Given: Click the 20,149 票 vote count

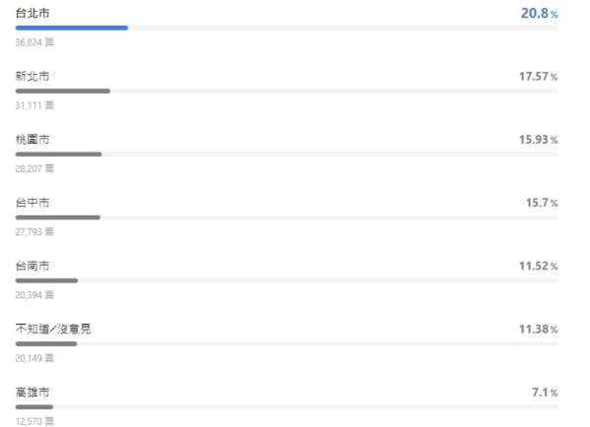Looking at the screenshot, I should (34, 358).
